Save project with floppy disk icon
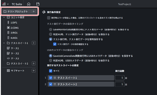Screen dimensions: 157x95 (x=38, y=4)
